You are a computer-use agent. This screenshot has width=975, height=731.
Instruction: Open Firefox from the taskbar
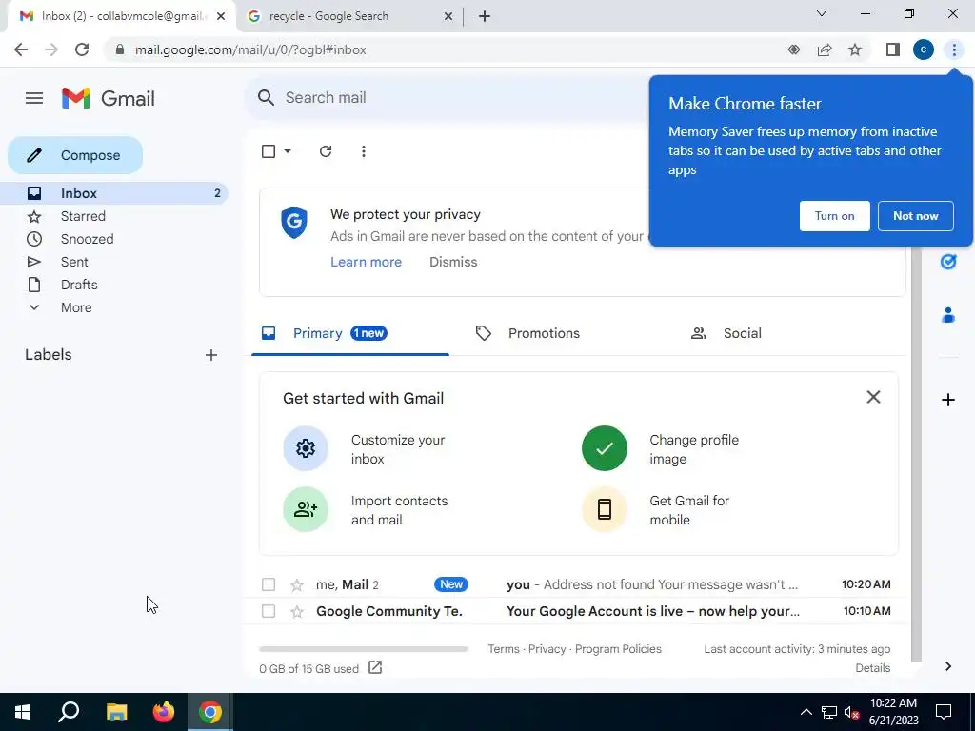[x=164, y=712]
